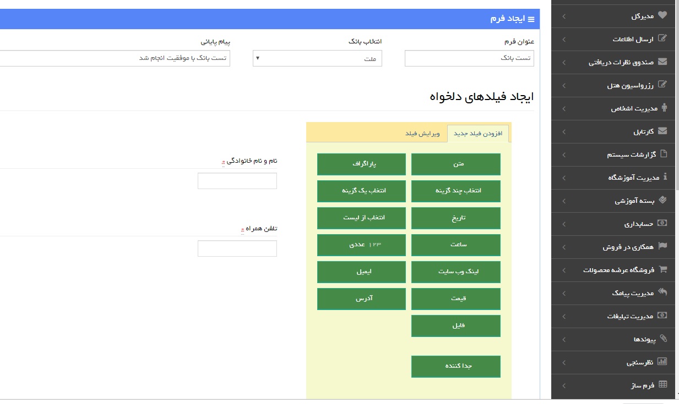Click the پیام پایانی message input
Viewport: 679px width, 404px height.
point(115,58)
